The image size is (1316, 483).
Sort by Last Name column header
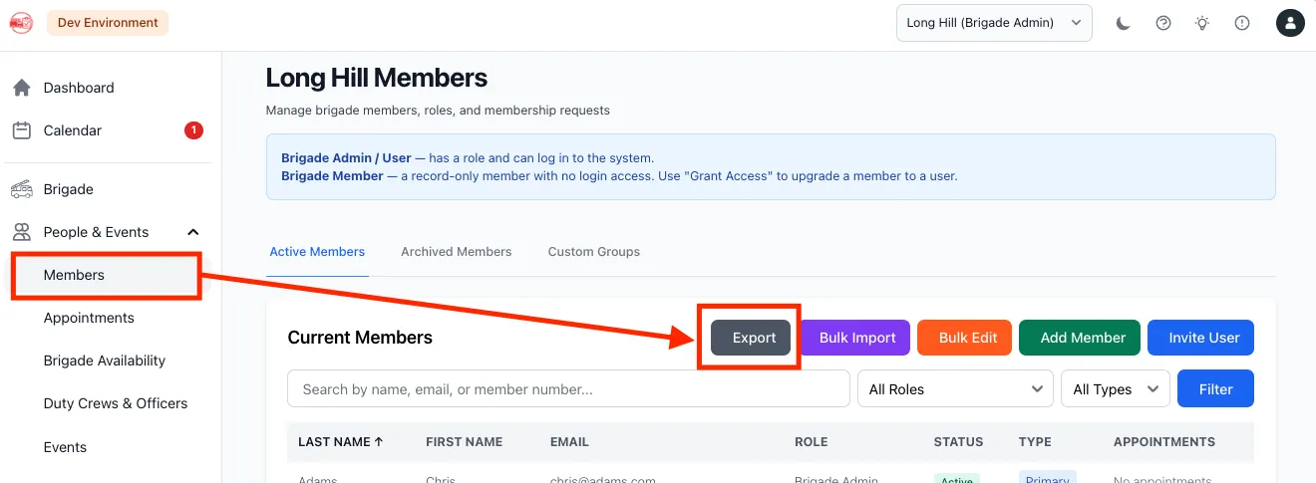coord(340,441)
